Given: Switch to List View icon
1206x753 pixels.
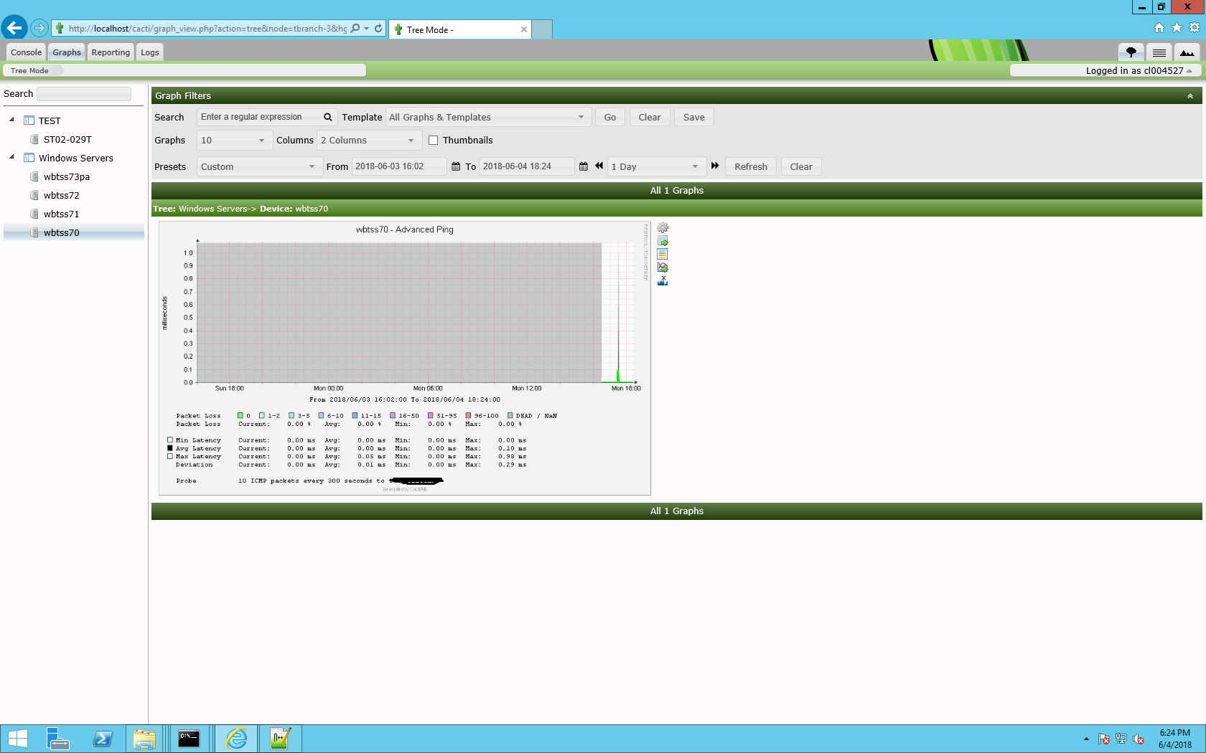Looking at the screenshot, I should point(1159,52).
